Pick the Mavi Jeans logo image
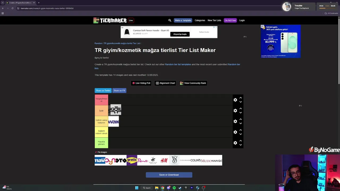Viewport: 340px width, 191px height. 100,160
